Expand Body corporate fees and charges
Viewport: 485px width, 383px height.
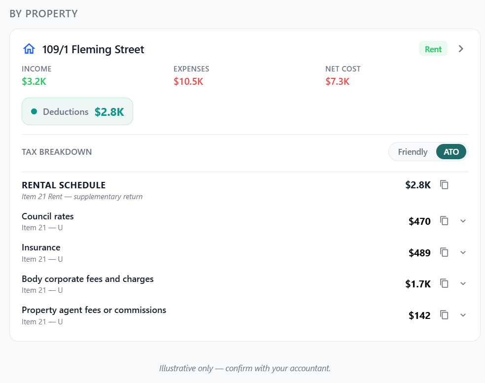pos(463,283)
